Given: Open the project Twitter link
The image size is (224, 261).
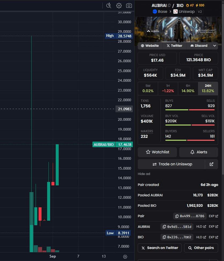Looking at the screenshot, I should (x=174, y=46).
